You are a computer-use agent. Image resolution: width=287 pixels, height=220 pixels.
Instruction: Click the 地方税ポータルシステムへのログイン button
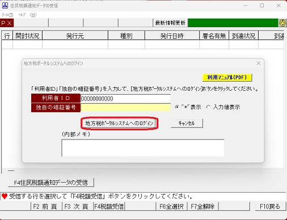click(x=119, y=124)
